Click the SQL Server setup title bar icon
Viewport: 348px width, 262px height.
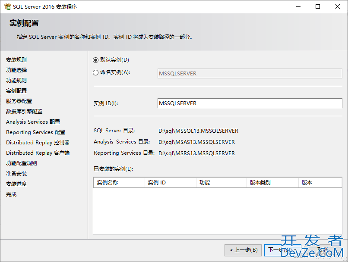(x=7, y=6)
